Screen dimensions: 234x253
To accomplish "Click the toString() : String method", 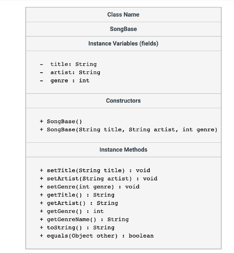I will (81, 227).
